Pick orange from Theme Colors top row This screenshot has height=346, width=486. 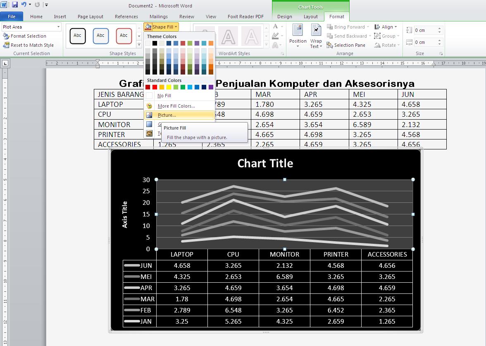coord(211,43)
